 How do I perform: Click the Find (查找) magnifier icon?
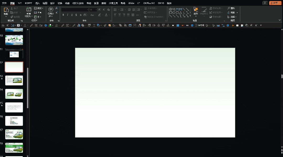229,8
